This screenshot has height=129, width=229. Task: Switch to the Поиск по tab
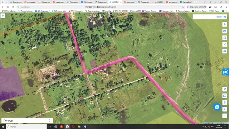pos(101,2)
